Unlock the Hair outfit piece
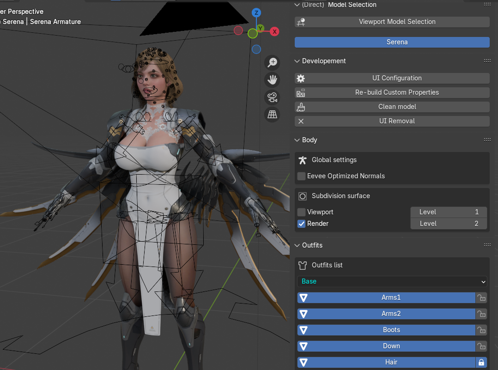 481,362
